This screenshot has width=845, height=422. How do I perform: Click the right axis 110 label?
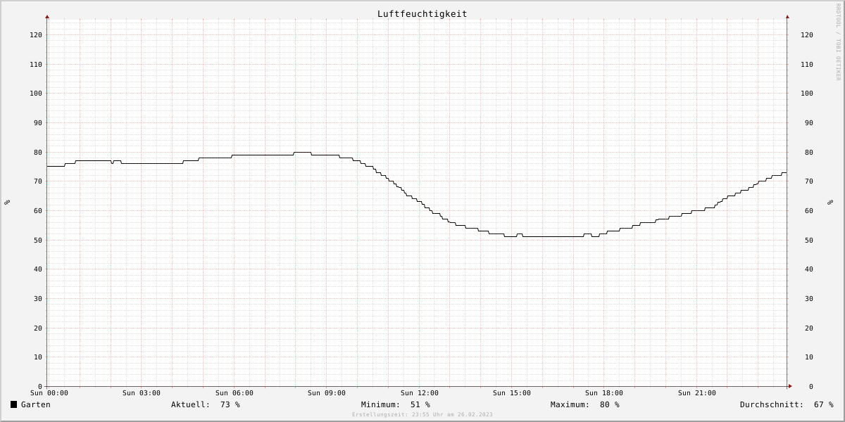(807, 65)
